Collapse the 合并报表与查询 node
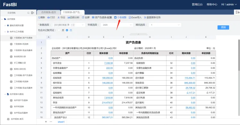Image resolution: width=240 pixels, height=125 pixels. tap(5, 94)
